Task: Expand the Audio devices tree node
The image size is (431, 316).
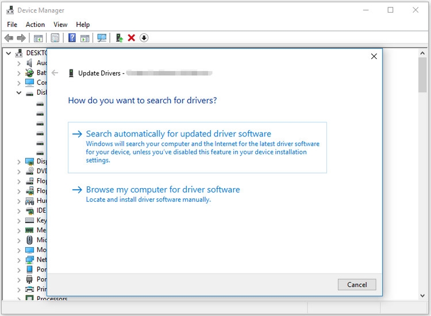Action: pyautogui.click(x=19, y=63)
